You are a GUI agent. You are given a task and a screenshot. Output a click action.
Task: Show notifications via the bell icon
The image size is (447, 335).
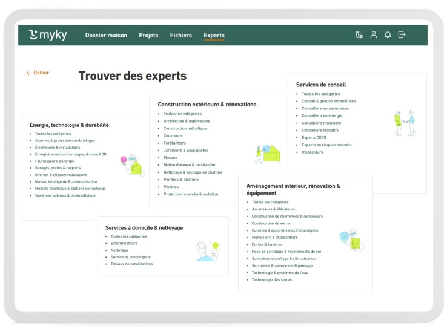(388, 35)
